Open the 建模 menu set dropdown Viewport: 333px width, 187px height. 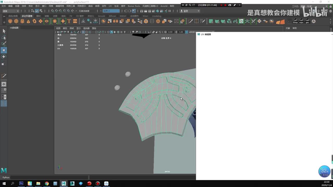coord(10,11)
